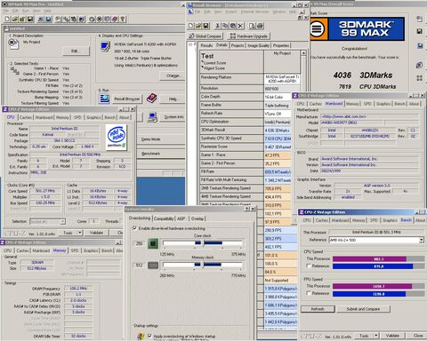Screen dimensions: 427x341
Task: Click the System Info computer icon
Action: (152, 117)
